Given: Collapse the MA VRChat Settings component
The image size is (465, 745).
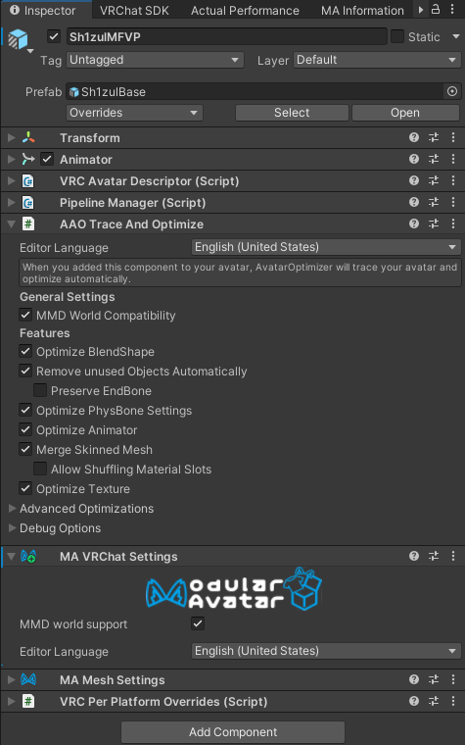Looking at the screenshot, I should click(x=12, y=556).
